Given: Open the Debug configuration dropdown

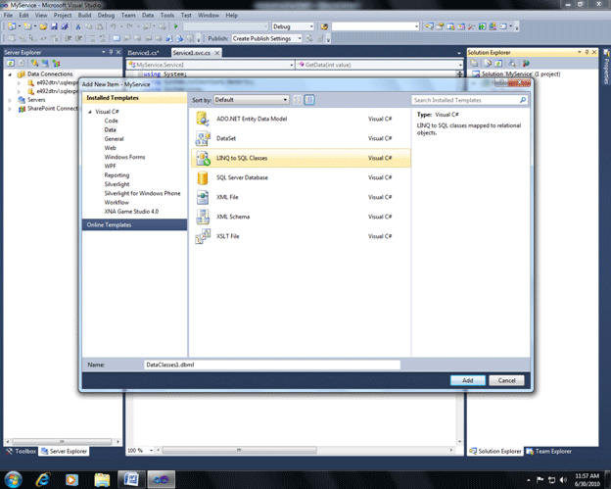Looking at the screenshot, I should tap(293, 26).
